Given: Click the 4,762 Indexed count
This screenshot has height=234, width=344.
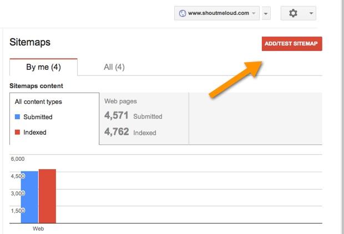Looking at the screenshot, I should pos(117,131).
